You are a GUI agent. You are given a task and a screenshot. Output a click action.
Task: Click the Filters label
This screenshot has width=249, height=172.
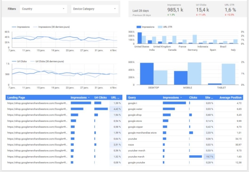(x=12, y=9)
